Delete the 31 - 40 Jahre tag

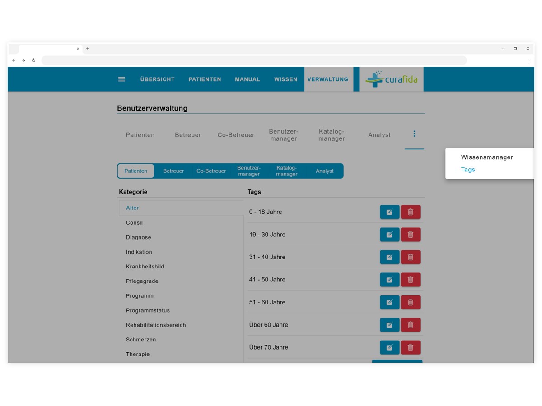pyautogui.click(x=411, y=257)
